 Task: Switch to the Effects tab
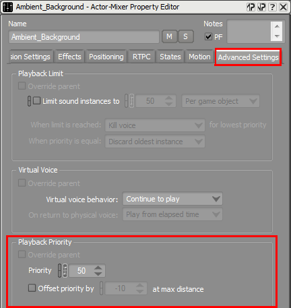69,57
